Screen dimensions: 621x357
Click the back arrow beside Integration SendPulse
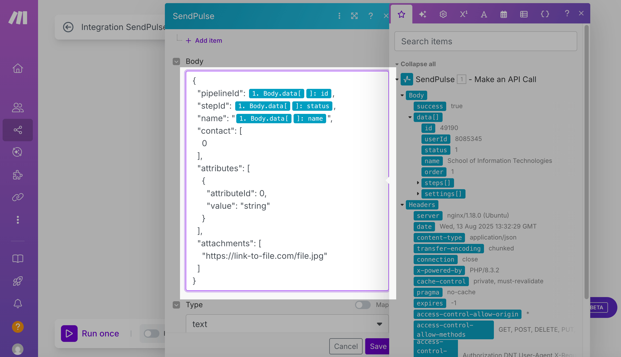point(68,27)
